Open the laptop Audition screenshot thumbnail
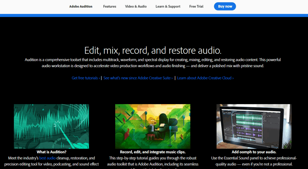Screen dimensions: 308x169 click(254, 126)
